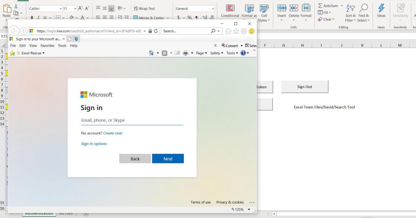Toggle Underline formatting in Excel
The image size is (416, 218).
(45, 18)
